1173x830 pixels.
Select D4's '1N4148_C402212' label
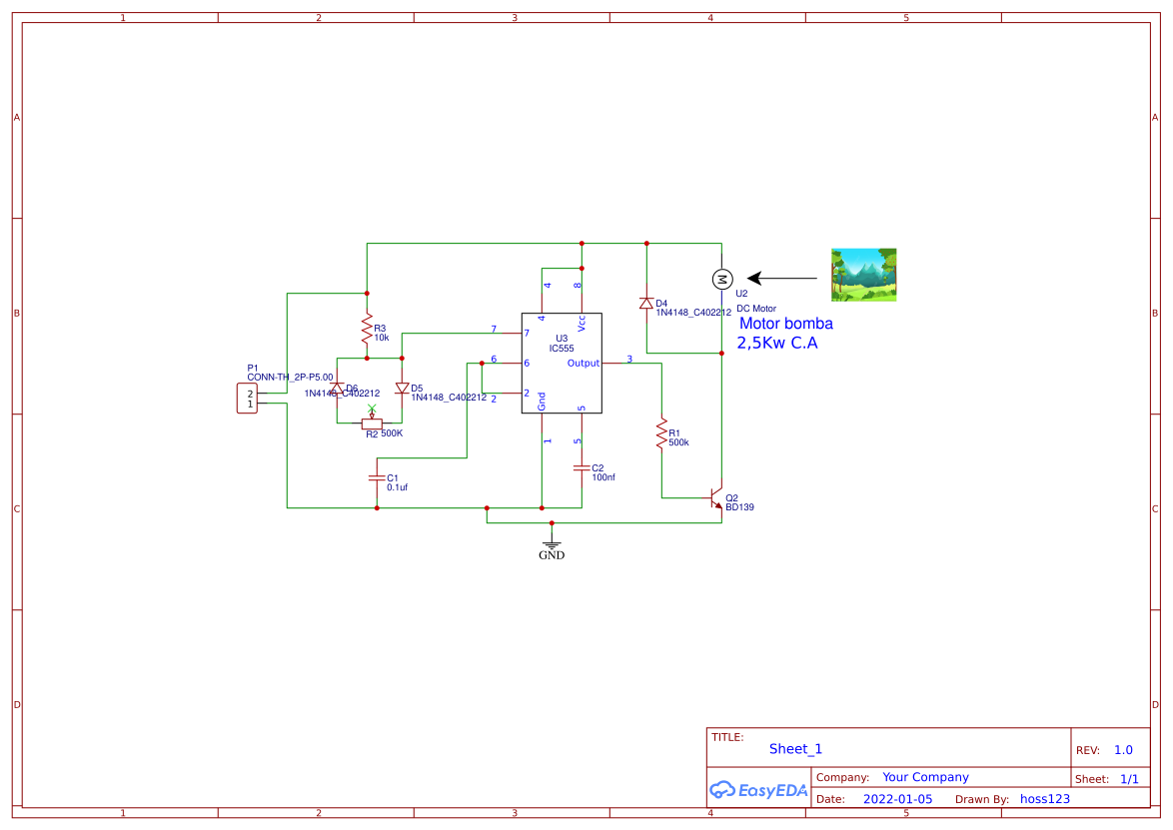click(x=693, y=313)
